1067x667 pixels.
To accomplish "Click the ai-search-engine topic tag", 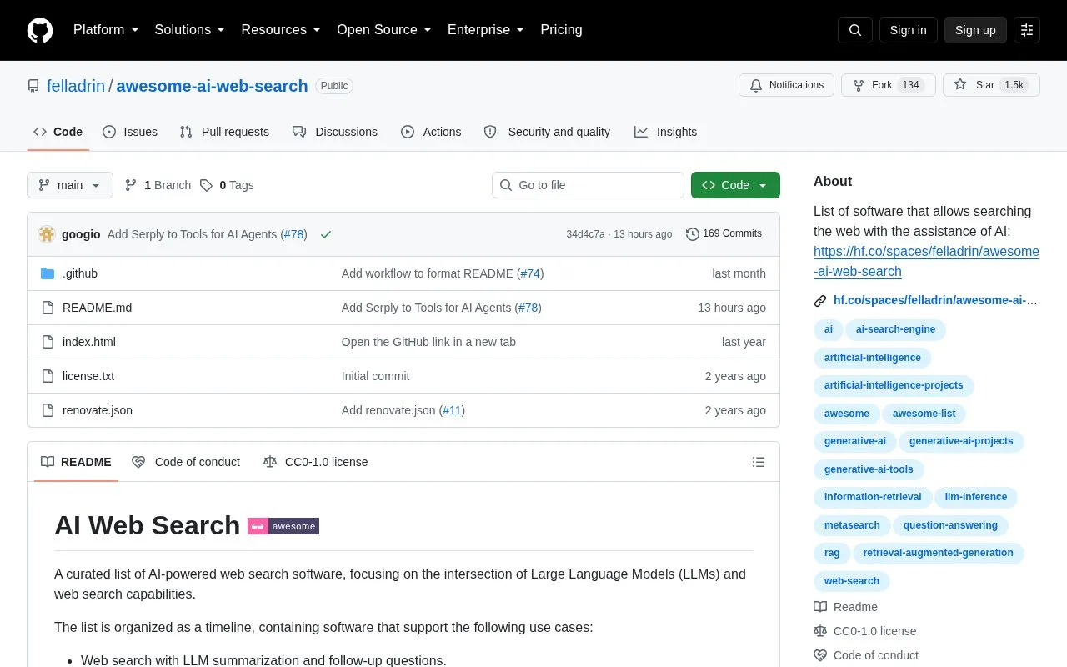I will 895,329.
